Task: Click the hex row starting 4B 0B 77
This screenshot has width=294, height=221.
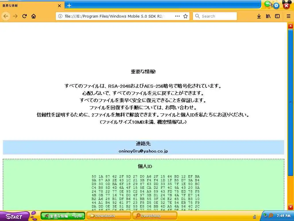Action: pyautogui.click(x=146, y=195)
